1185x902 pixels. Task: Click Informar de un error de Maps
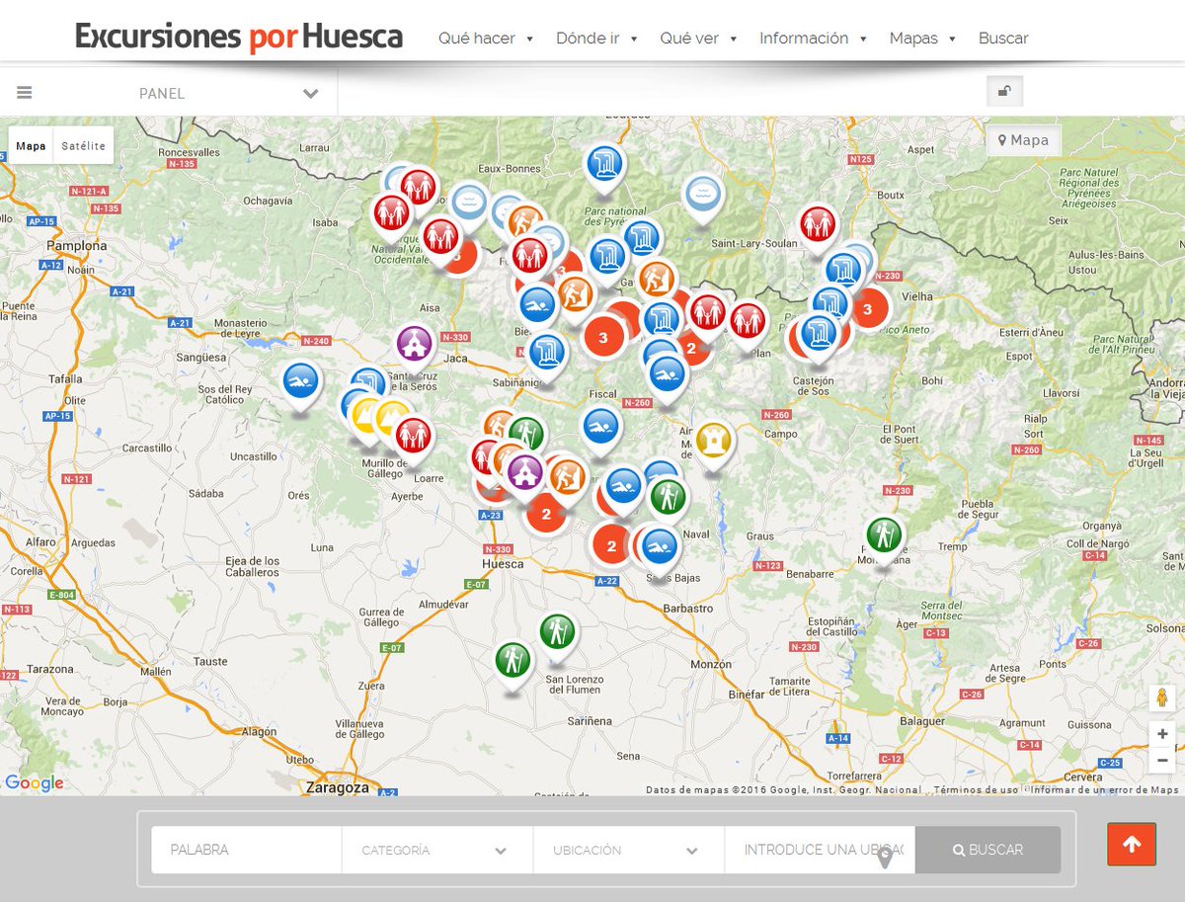(x=1105, y=789)
